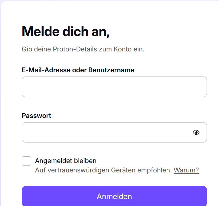This screenshot has width=219, height=206.
Task: Click the E-Mail-Adresse oder Benutzername label
Action: click(78, 70)
